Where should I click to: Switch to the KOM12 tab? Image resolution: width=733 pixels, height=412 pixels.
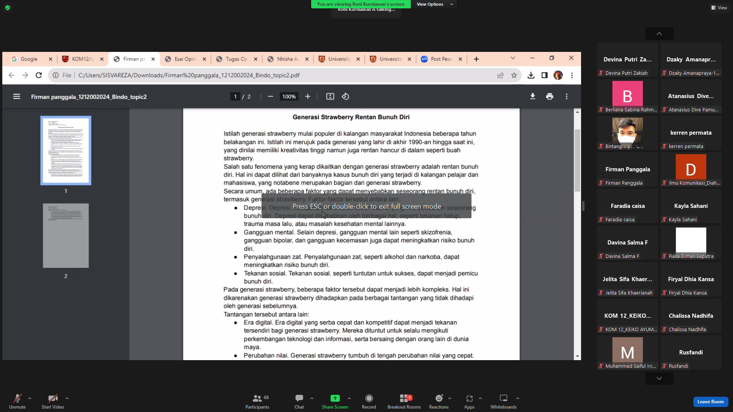(x=83, y=59)
